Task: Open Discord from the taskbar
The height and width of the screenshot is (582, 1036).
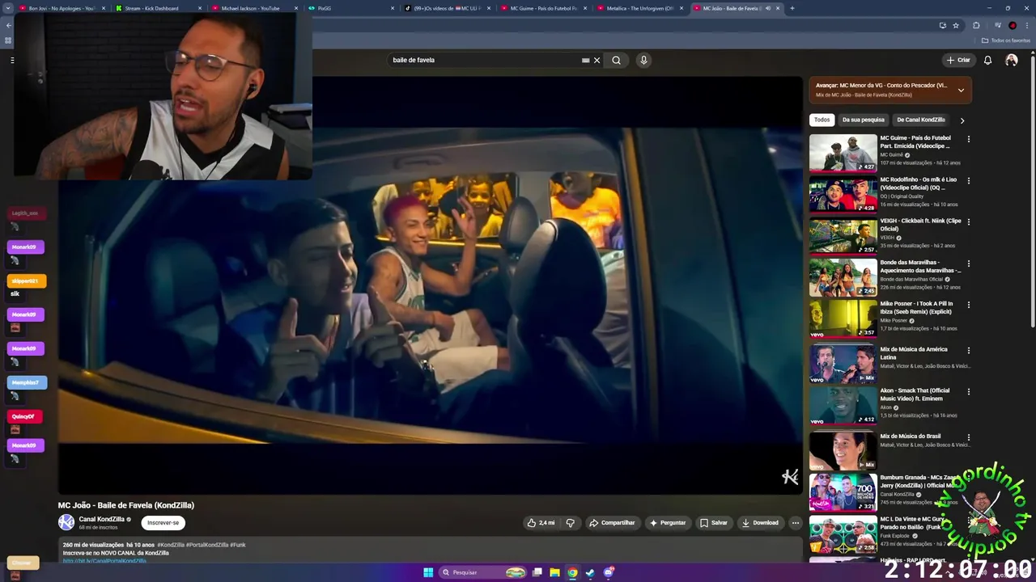Action: (609, 572)
